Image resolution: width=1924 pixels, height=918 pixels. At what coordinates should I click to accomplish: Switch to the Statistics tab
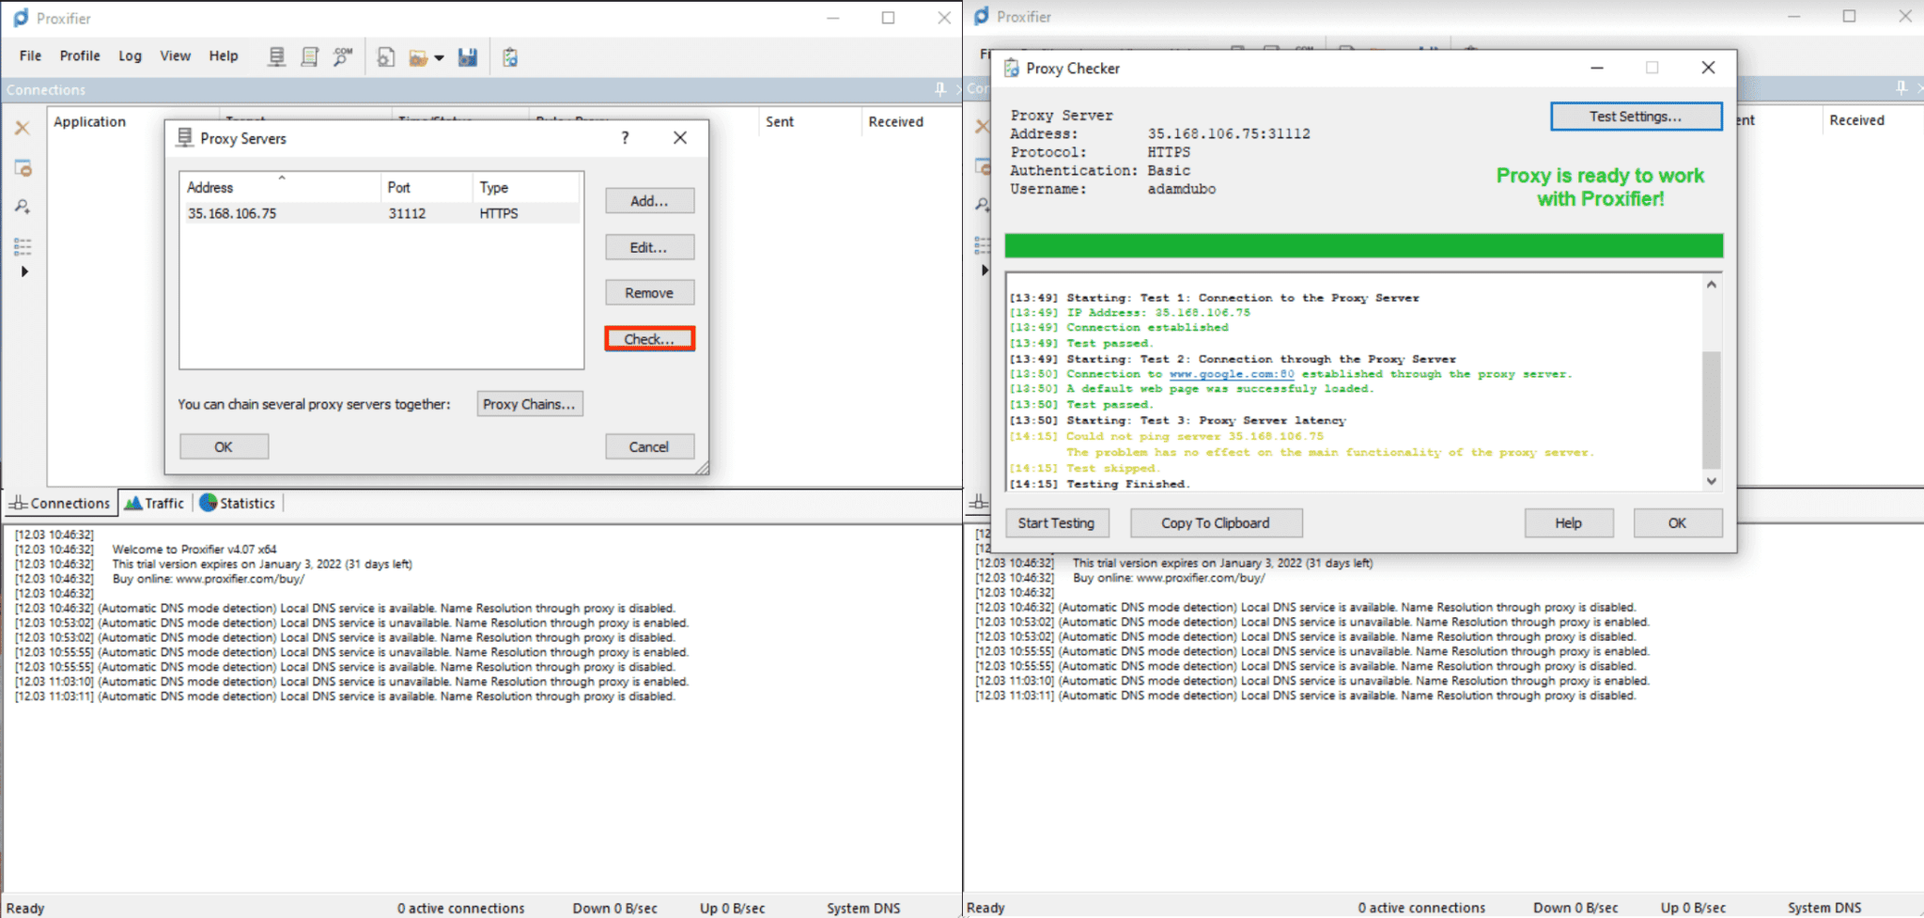click(239, 503)
